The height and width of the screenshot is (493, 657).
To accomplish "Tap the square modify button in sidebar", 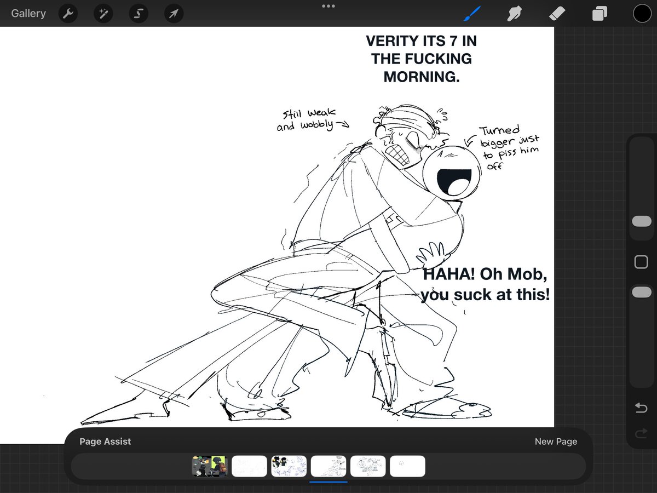I will (641, 262).
